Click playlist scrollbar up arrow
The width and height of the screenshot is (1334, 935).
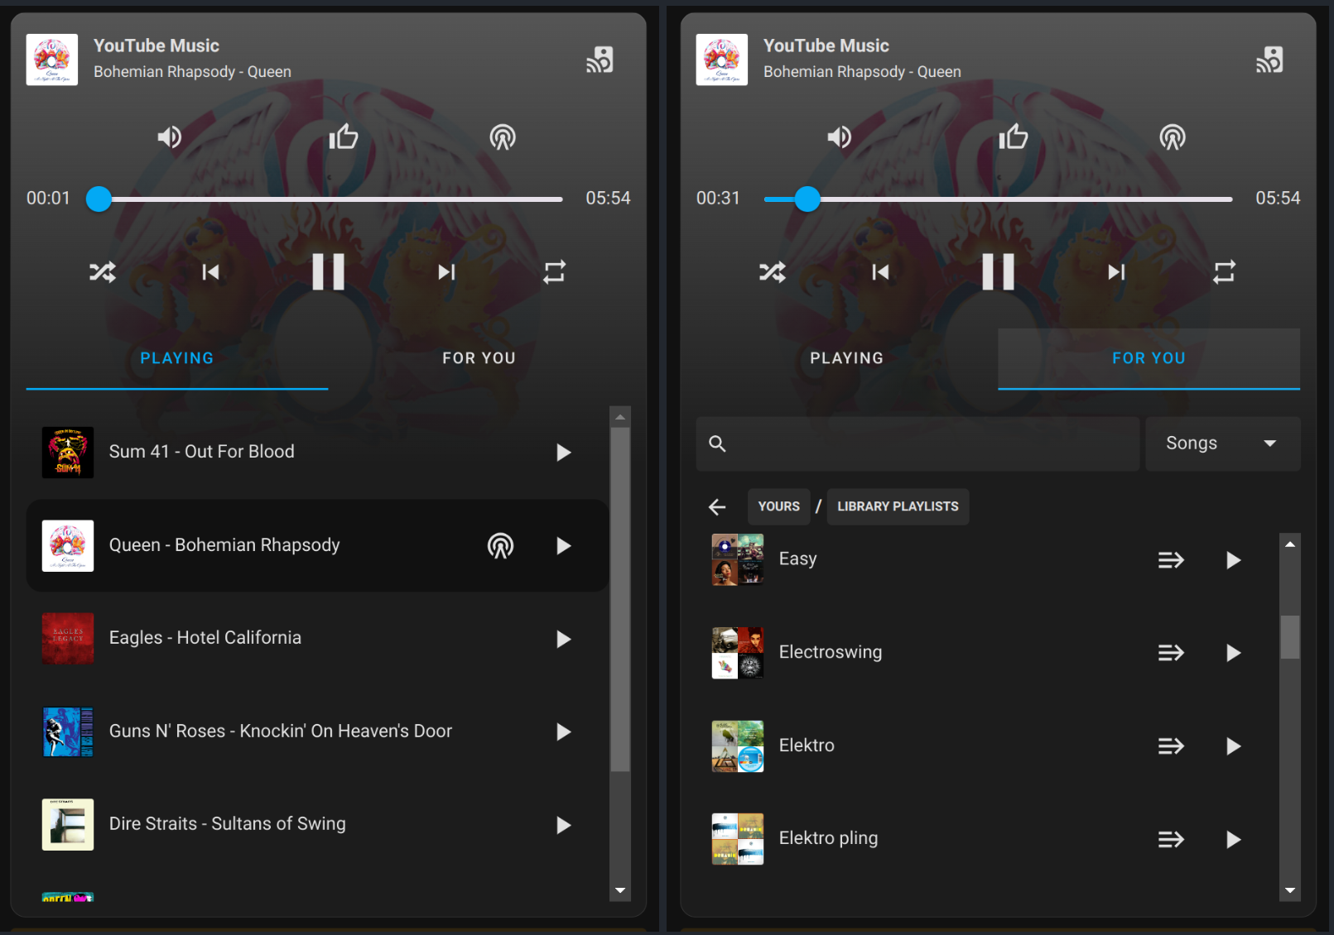coord(1290,544)
